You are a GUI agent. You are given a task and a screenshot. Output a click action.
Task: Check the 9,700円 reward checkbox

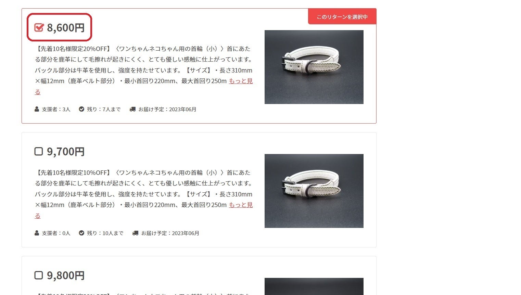(x=39, y=151)
